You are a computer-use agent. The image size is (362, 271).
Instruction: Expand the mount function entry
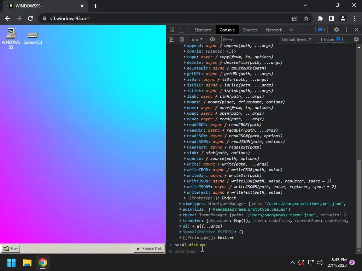pos(185,102)
